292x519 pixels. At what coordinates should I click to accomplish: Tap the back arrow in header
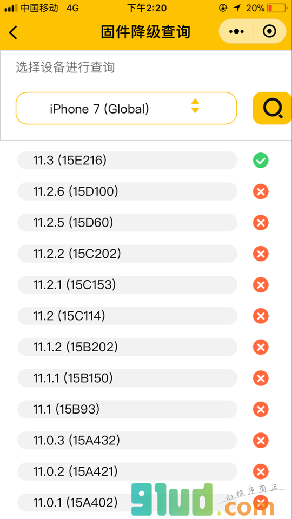pos(13,32)
